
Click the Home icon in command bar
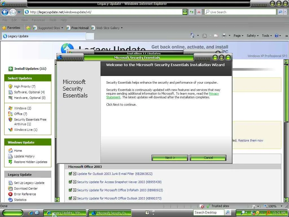click(192, 35)
